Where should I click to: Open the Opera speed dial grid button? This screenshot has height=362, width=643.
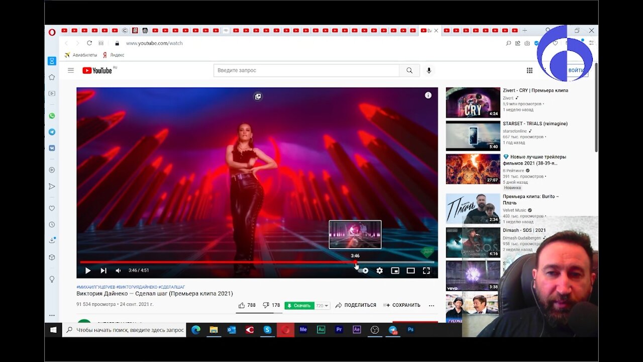click(101, 43)
